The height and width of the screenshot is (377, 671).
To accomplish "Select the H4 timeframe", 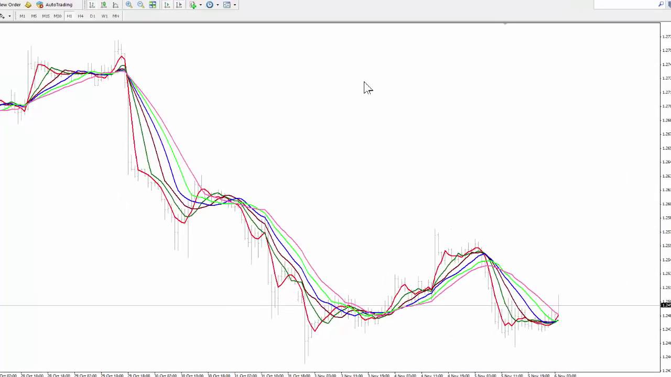I will click(80, 16).
